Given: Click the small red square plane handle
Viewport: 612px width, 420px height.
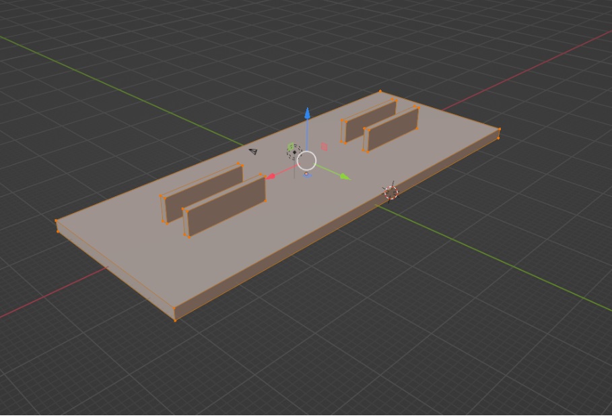Looking at the screenshot, I should 324,146.
